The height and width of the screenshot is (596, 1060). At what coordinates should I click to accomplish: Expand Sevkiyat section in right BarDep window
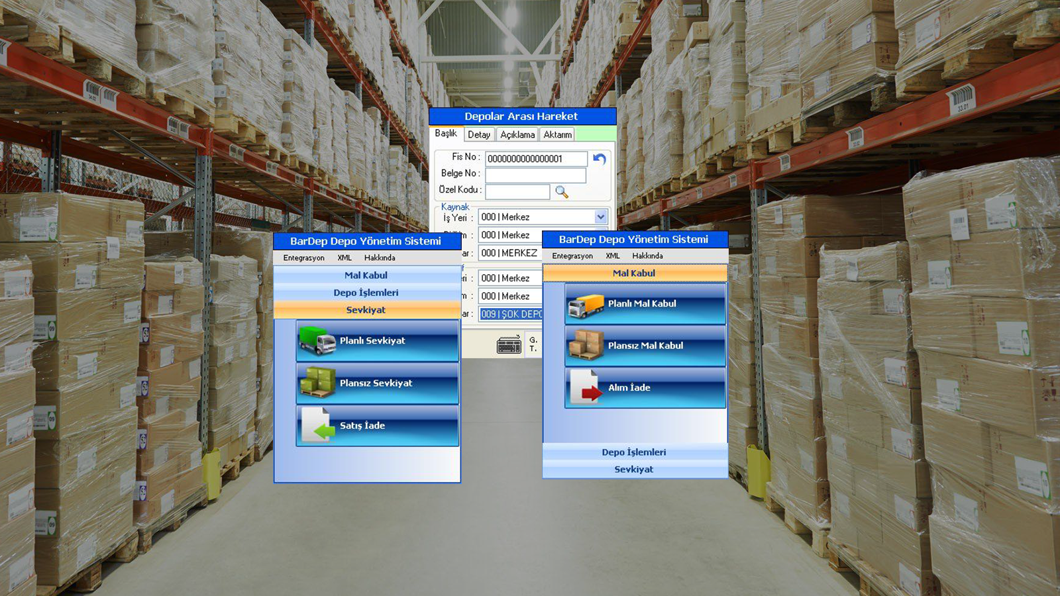click(x=635, y=470)
